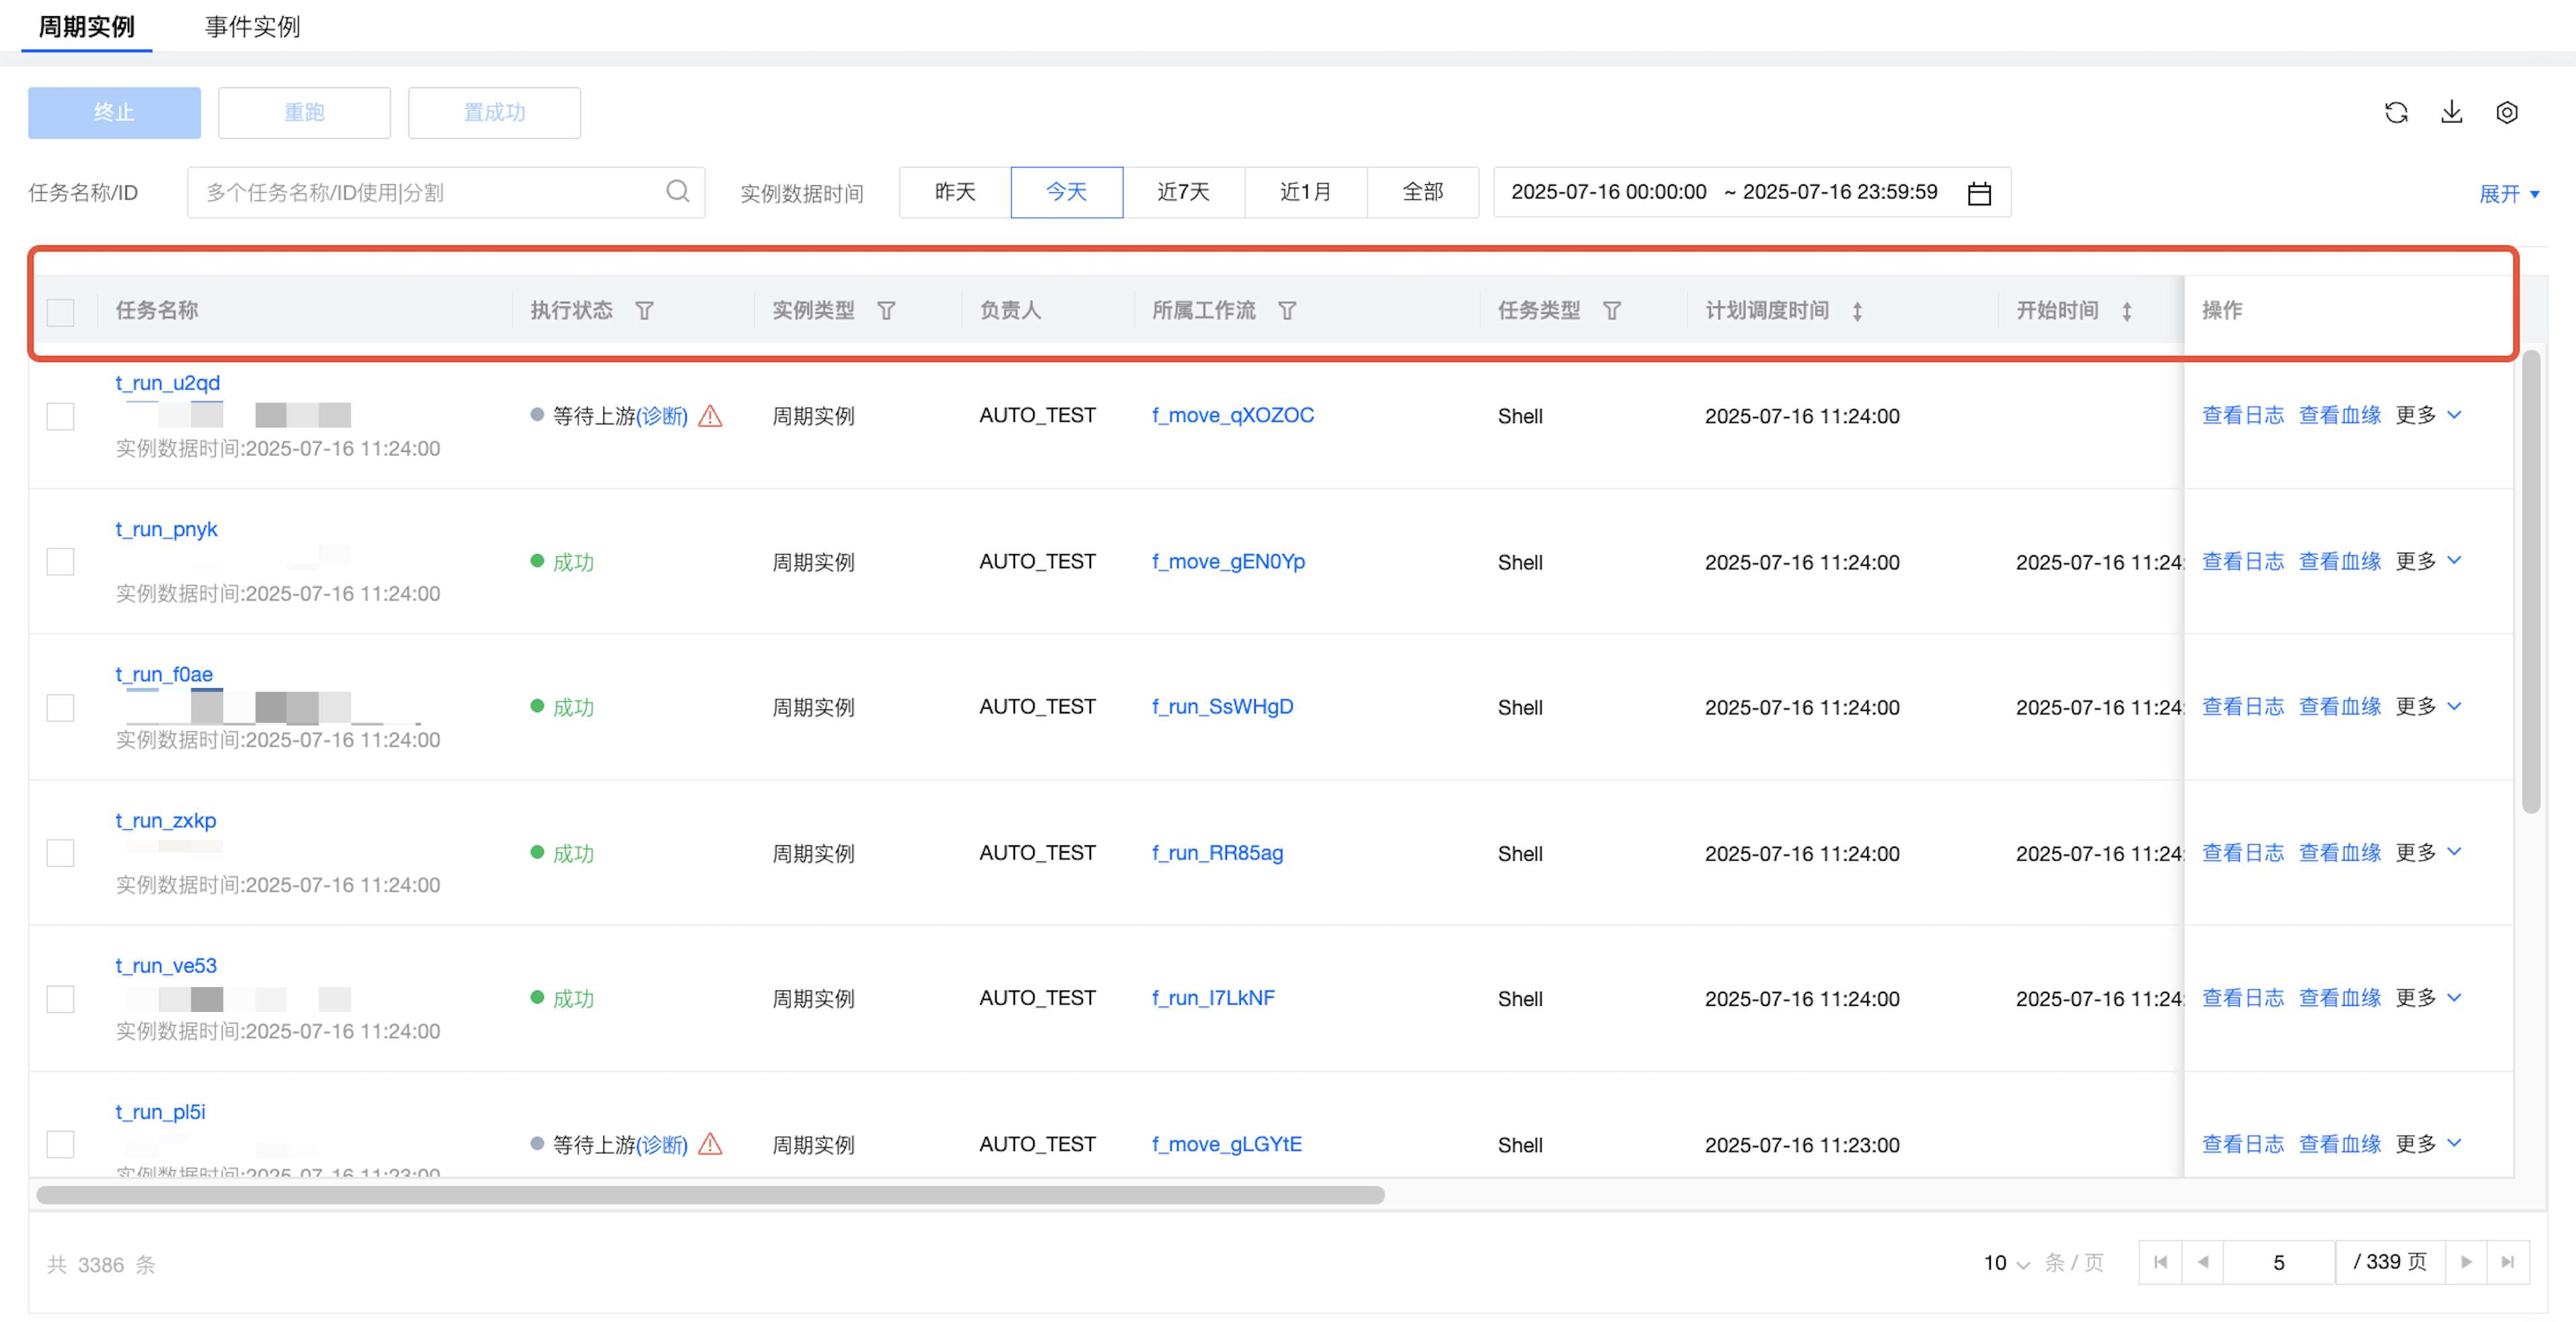Click the search magnifier in task name field
Screen dimensions: 2576x1322
678,191
